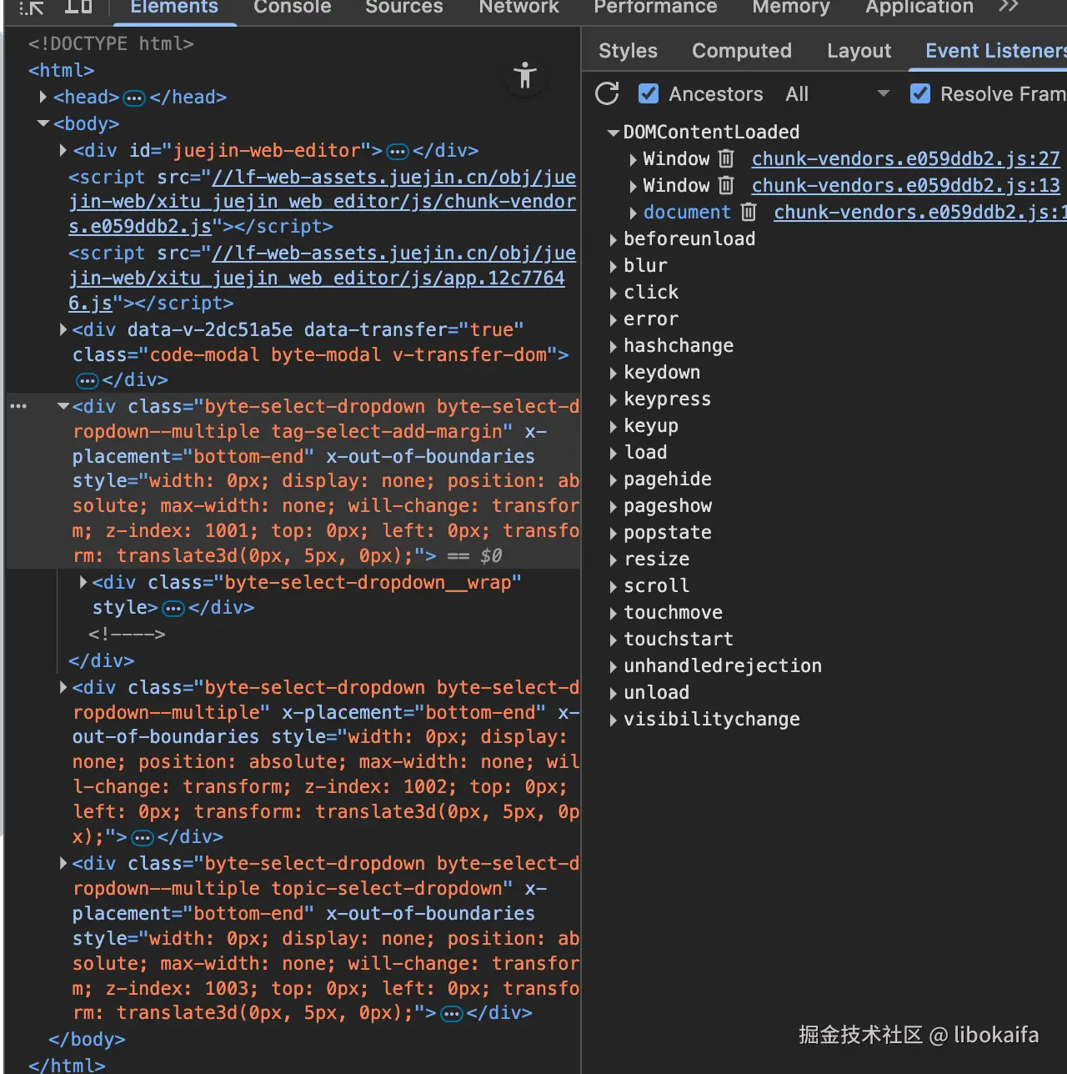Viewport: 1067px width, 1074px height.
Task: Open app.12c77646.js script src link
Action: (x=322, y=278)
